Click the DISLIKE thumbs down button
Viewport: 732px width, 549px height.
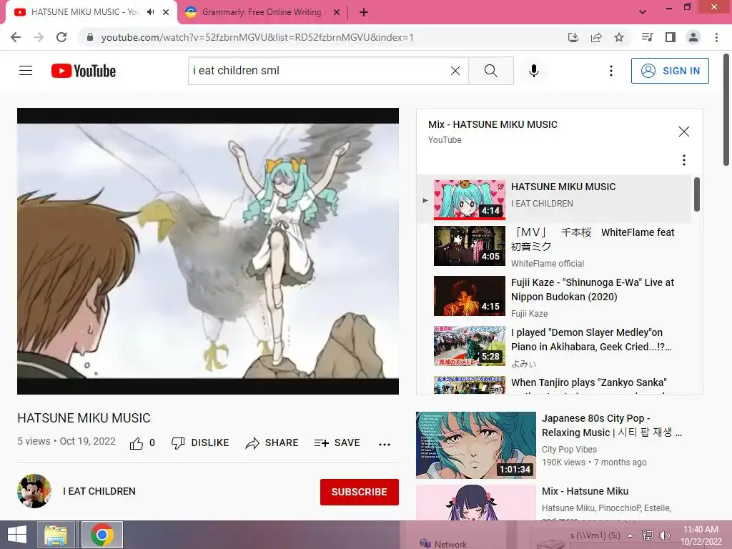click(x=200, y=443)
